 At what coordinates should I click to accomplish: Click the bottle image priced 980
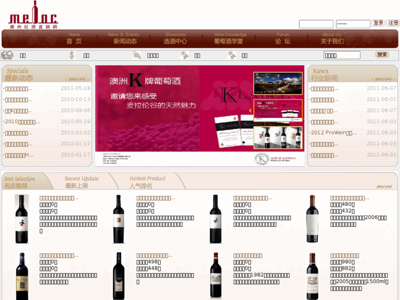[313, 276]
